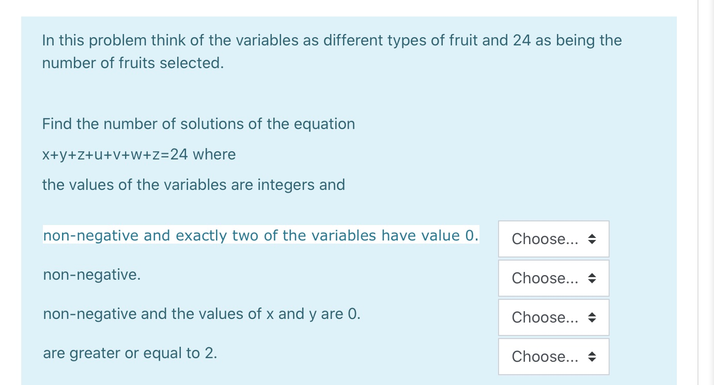Open the dropdown for 'non-negative and exactly two of the variables have value 0'
The width and height of the screenshot is (714, 385).
point(553,239)
